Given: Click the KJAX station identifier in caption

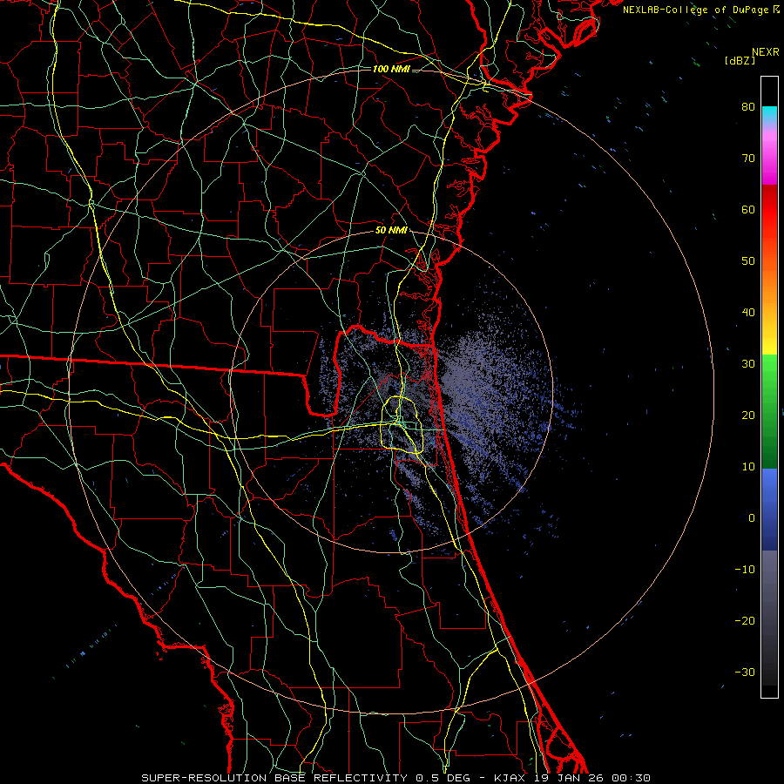Looking at the screenshot, I should pyautogui.click(x=509, y=778).
